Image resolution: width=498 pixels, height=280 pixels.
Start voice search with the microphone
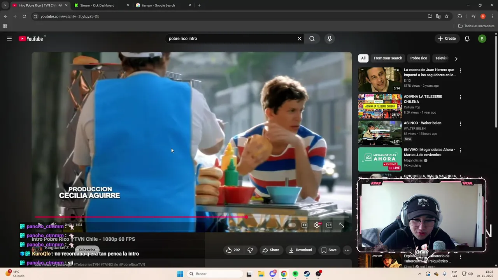330,38
